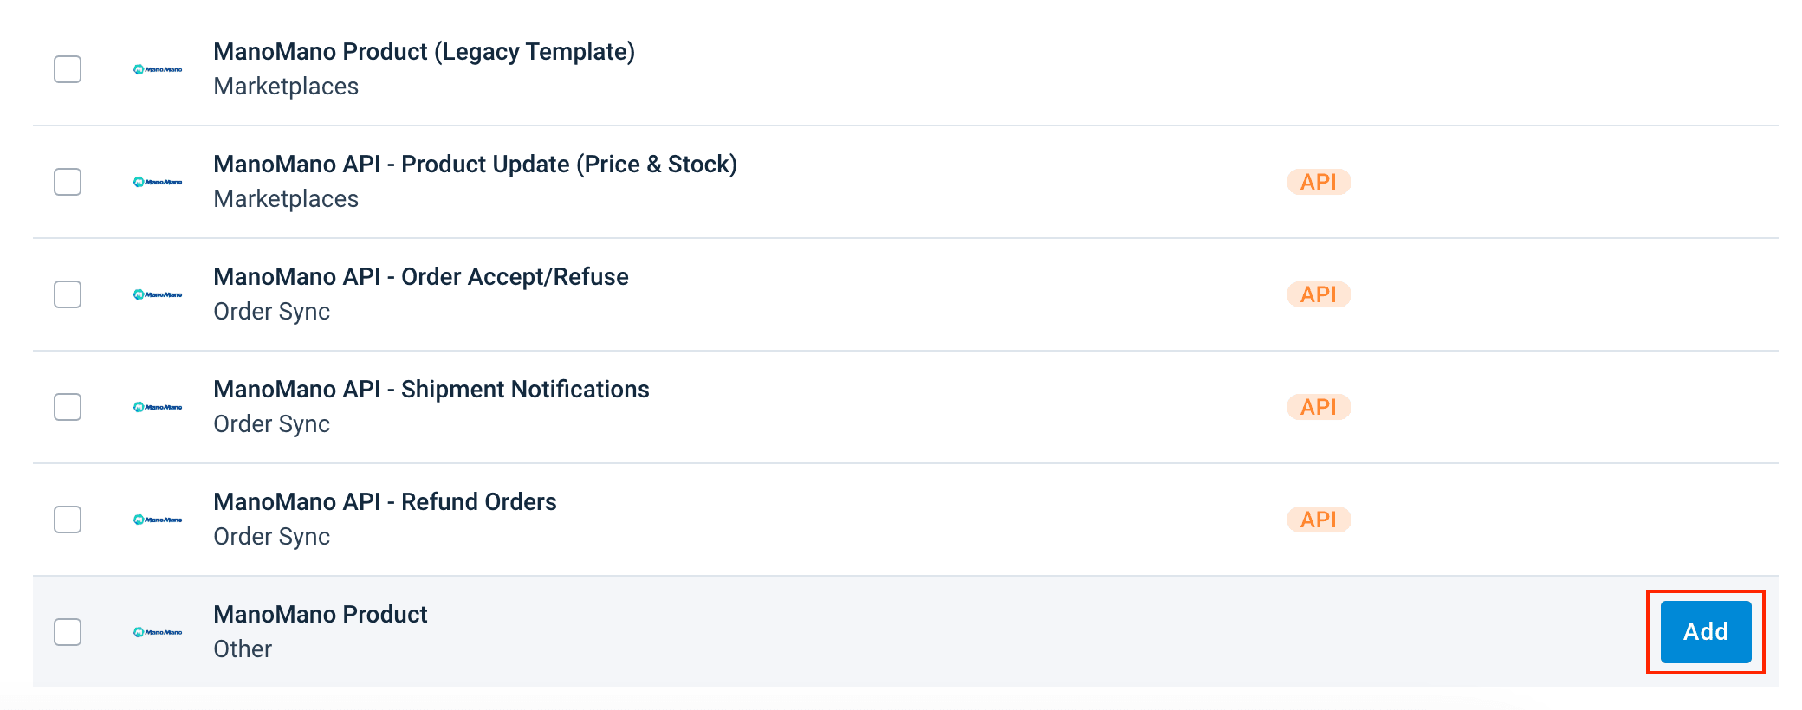Click API badge on Refund Orders row
1802x710 pixels.
click(1318, 520)
